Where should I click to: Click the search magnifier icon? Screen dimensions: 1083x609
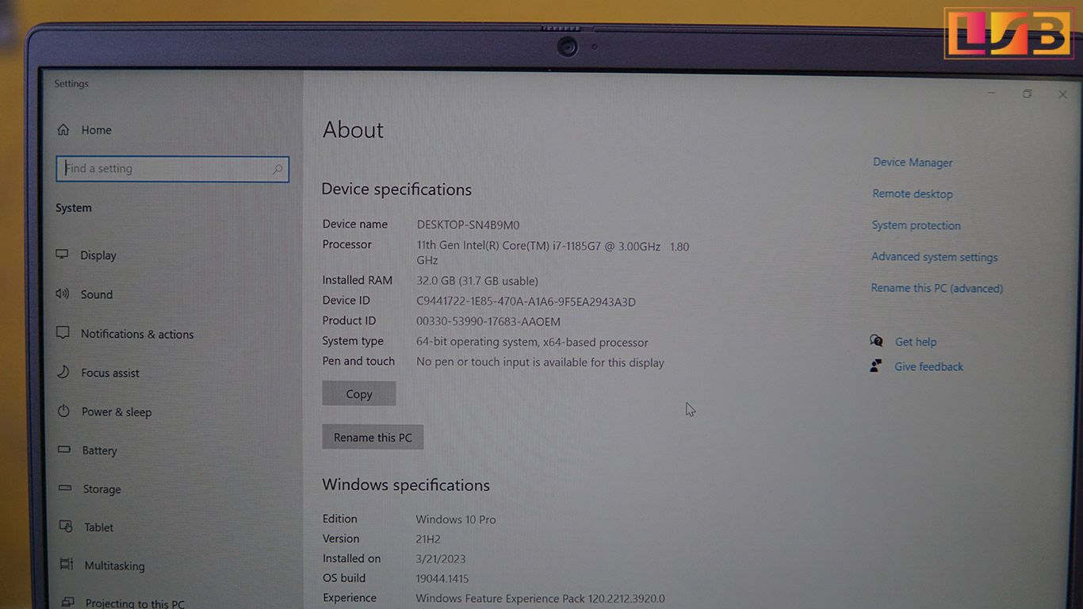(x=277, y=169)
